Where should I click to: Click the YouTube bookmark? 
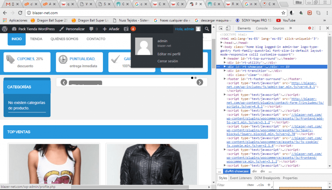(286, 20)
